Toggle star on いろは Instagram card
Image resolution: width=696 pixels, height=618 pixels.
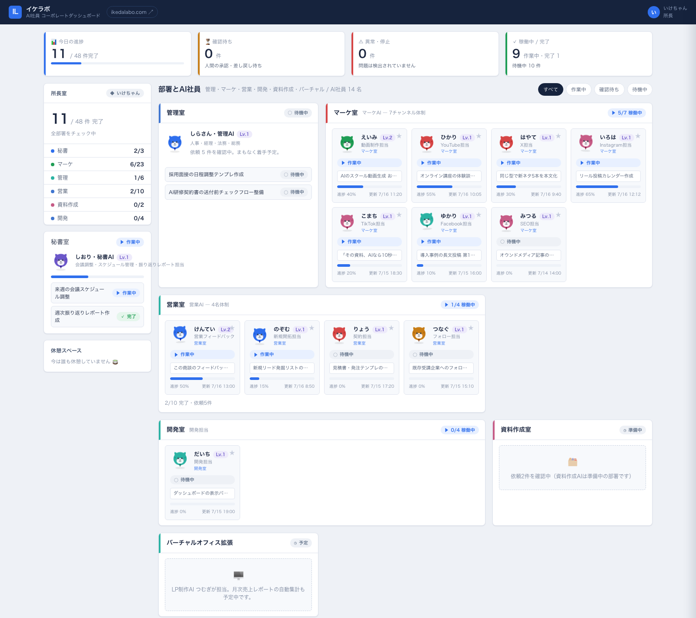[x=638, y=136]
